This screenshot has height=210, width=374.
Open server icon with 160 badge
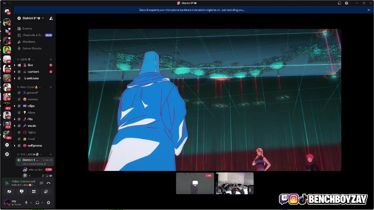click(7, 106)
